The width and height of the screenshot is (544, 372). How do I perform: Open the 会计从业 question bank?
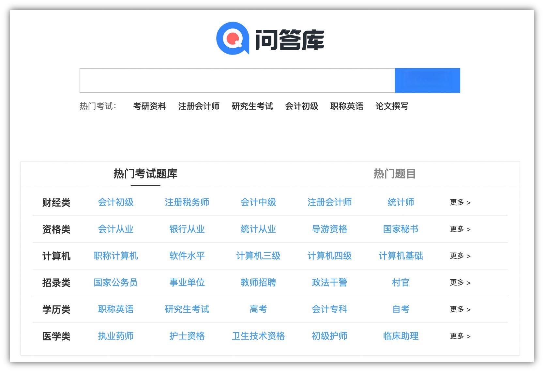116,229
